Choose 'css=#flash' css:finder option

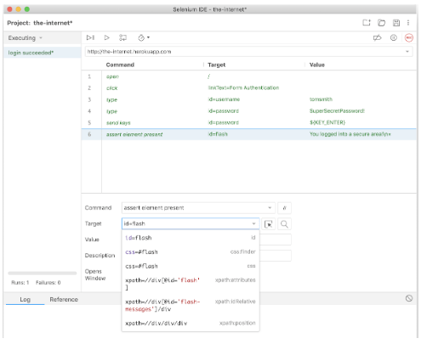pyautogui.click(x=191, y=252)
